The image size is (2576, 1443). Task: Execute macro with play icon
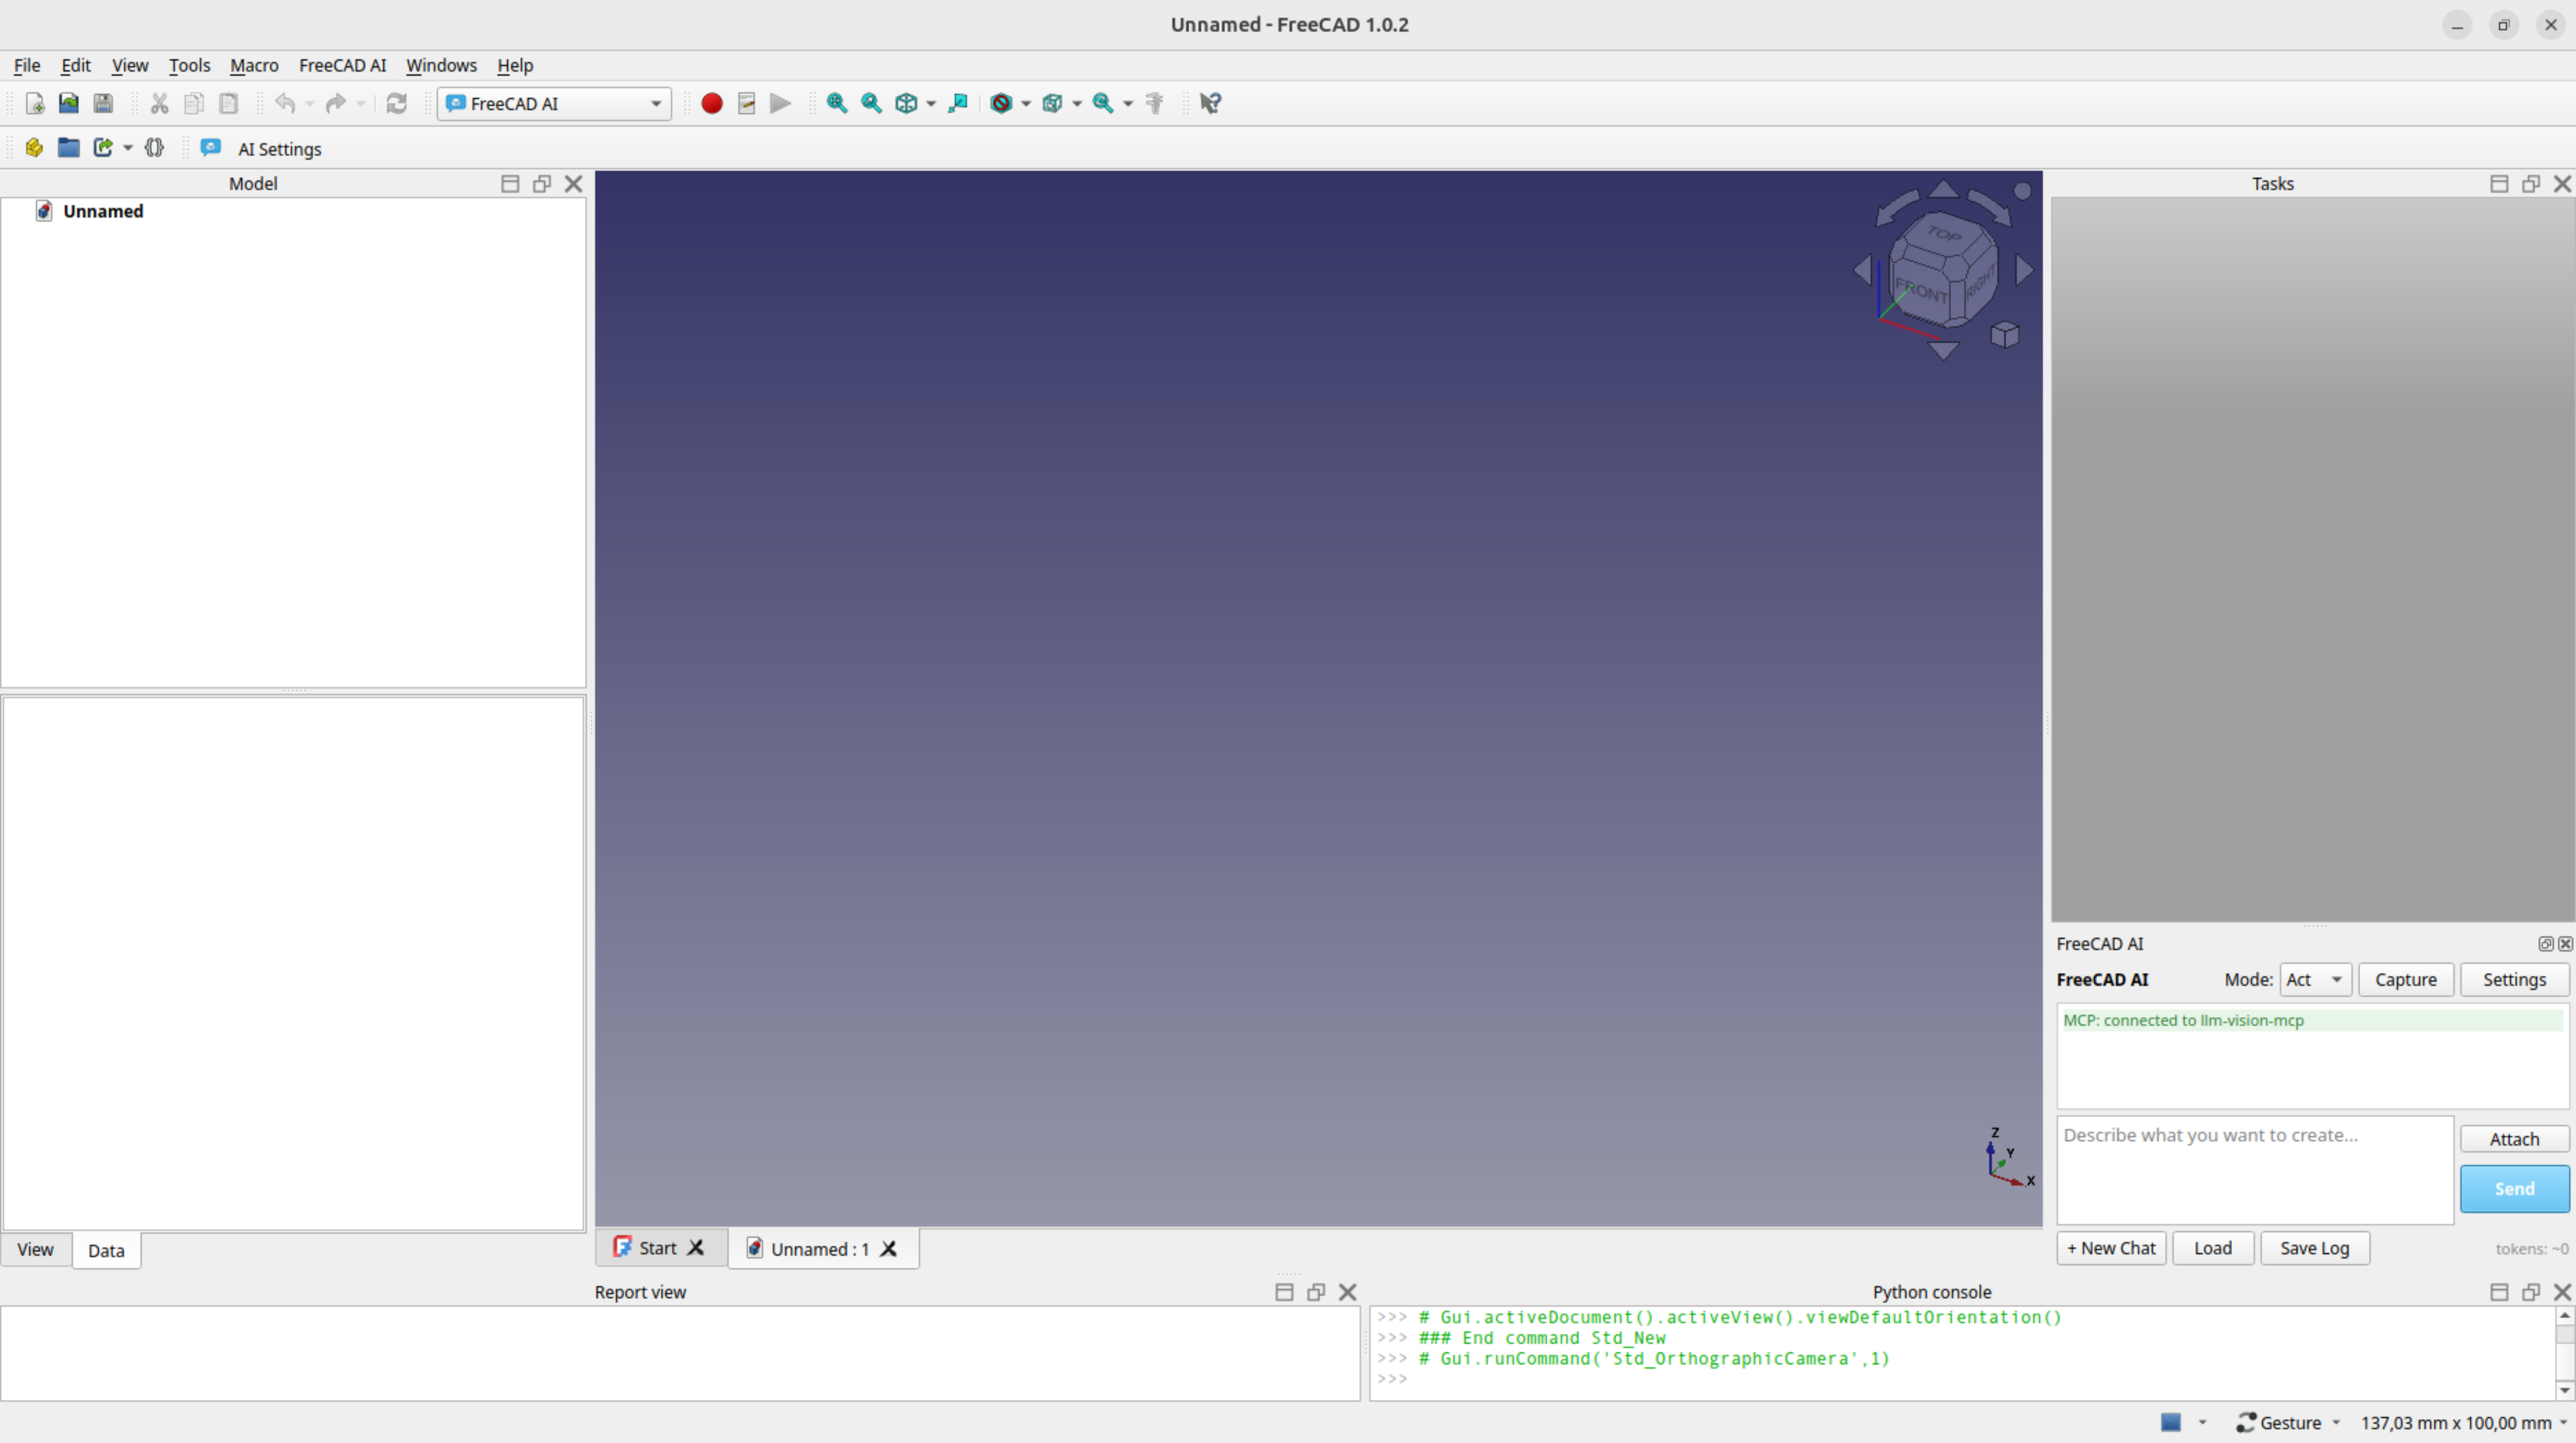point(780,103)
